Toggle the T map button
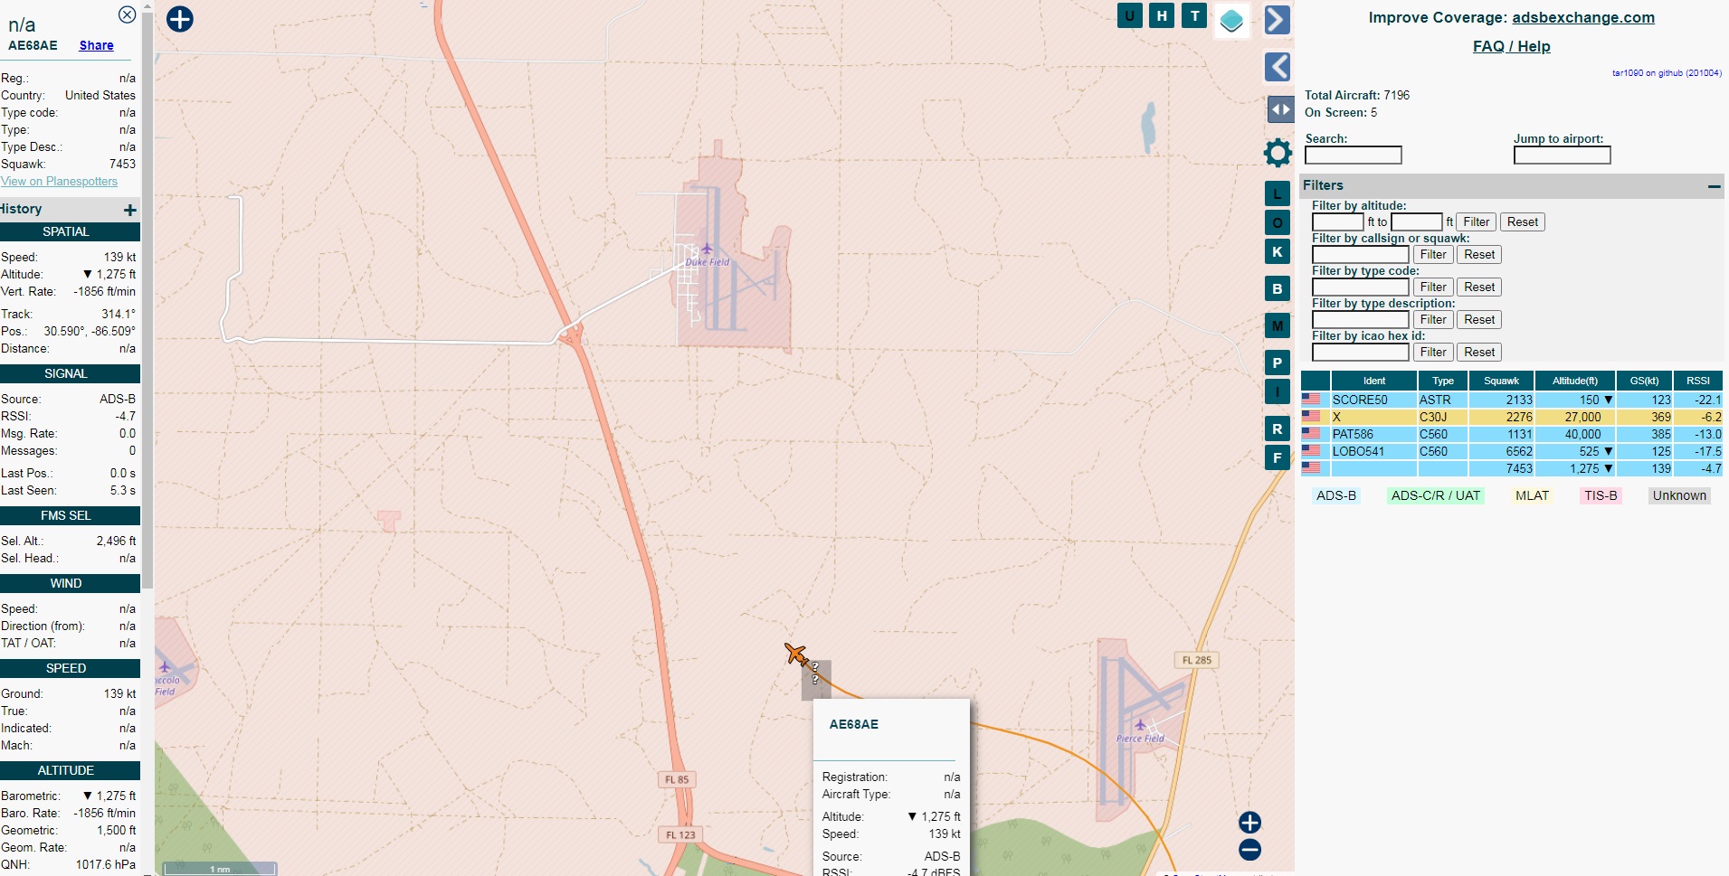Screen dimensions: 1729x876 point(1195,15)
